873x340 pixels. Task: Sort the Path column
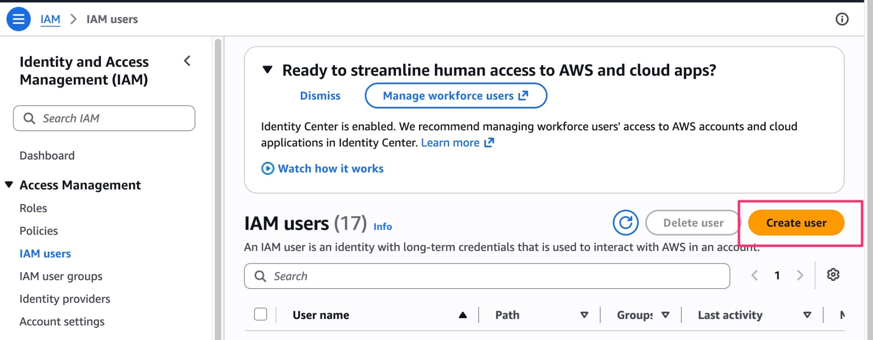[x=584, y=315]
